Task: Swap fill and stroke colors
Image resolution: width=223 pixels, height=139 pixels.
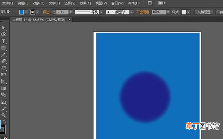Action: pos(4,121)
